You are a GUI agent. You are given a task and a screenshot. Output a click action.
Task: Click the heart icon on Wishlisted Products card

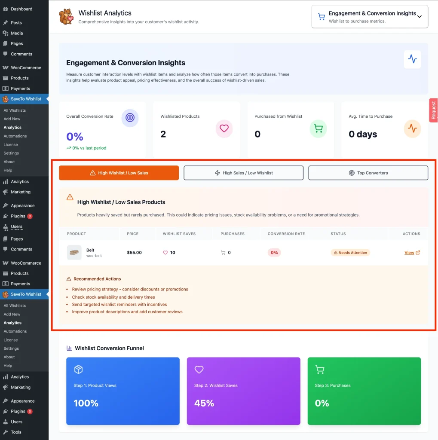pos(224,128)
